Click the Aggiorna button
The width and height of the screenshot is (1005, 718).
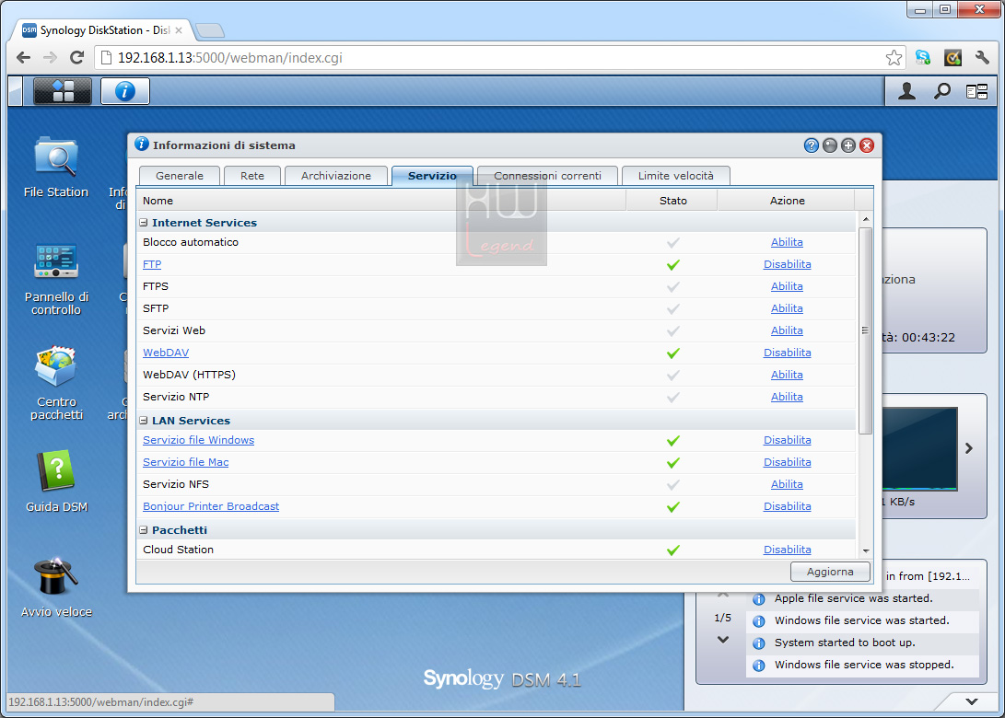[830, 572]
